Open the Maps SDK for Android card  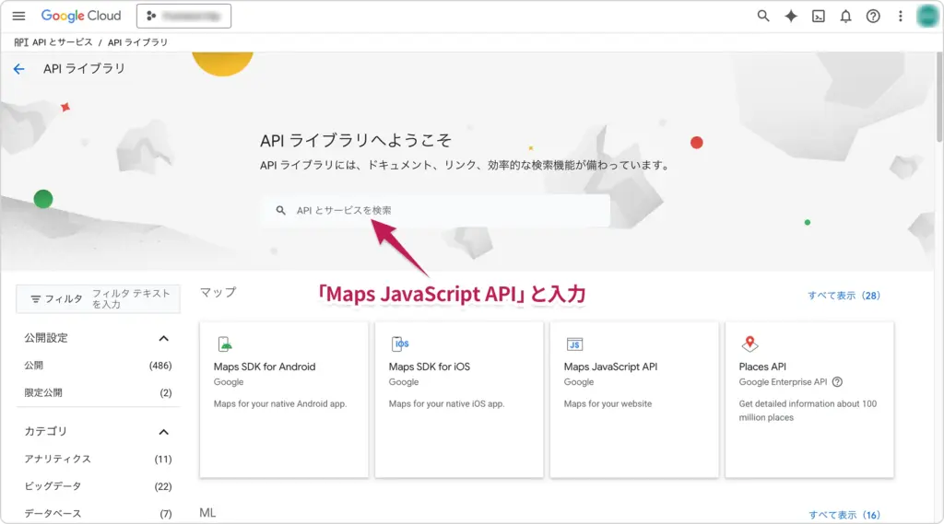point(284,400)
